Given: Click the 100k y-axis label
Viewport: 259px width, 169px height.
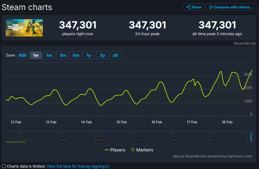Looking at the screenshot, I should click(x=248, y=101).
